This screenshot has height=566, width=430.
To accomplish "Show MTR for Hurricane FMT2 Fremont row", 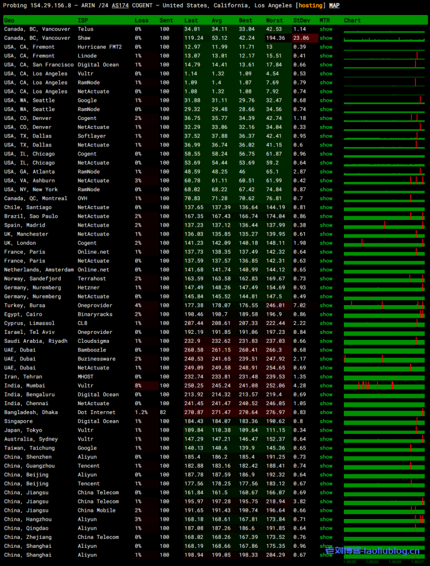I will (326, 47).
